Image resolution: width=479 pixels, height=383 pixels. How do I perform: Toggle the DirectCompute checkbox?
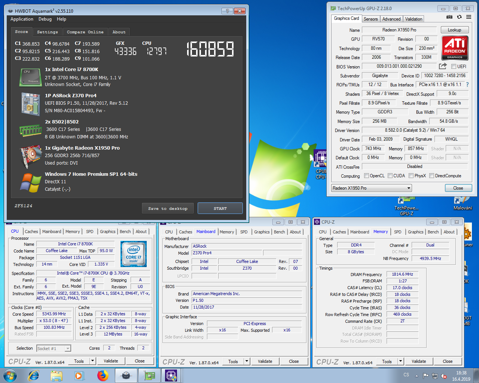point(431,176)
